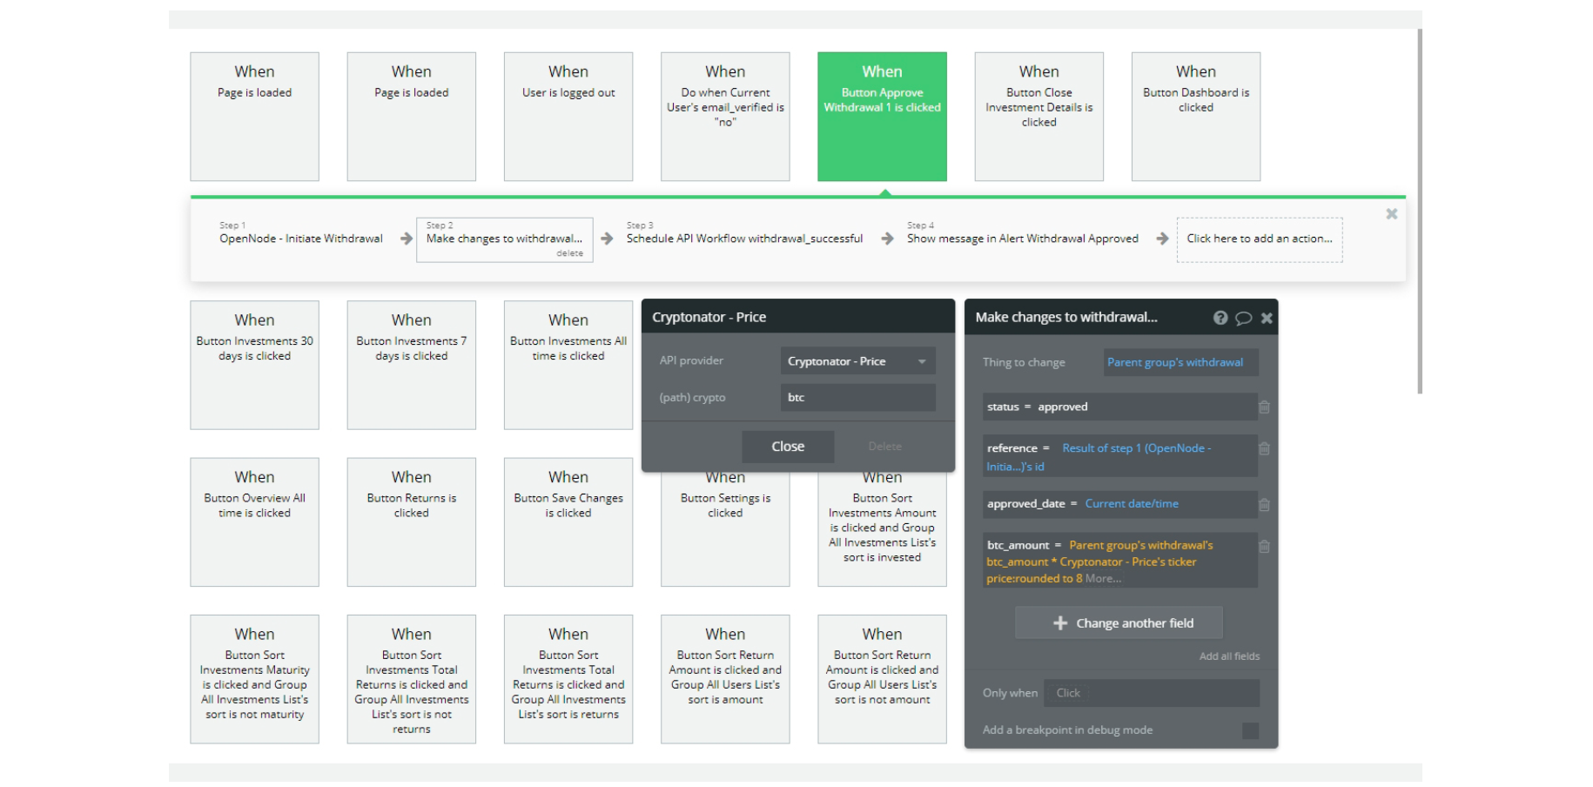Remove btc_amount field using trash icon
This screenshot has height=787, width=1593.
[1264, 547]
